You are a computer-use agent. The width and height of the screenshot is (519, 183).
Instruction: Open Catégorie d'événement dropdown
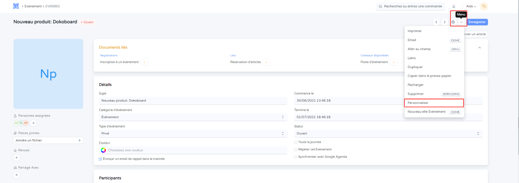(x=193, y=117)
